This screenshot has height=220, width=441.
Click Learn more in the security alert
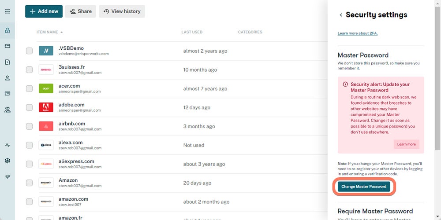coord(406,144)
